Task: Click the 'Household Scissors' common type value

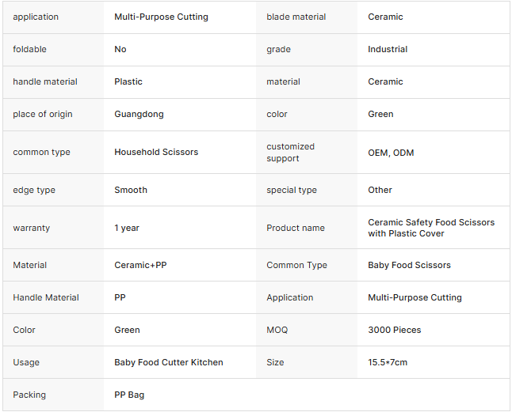Action: (156, 152)
